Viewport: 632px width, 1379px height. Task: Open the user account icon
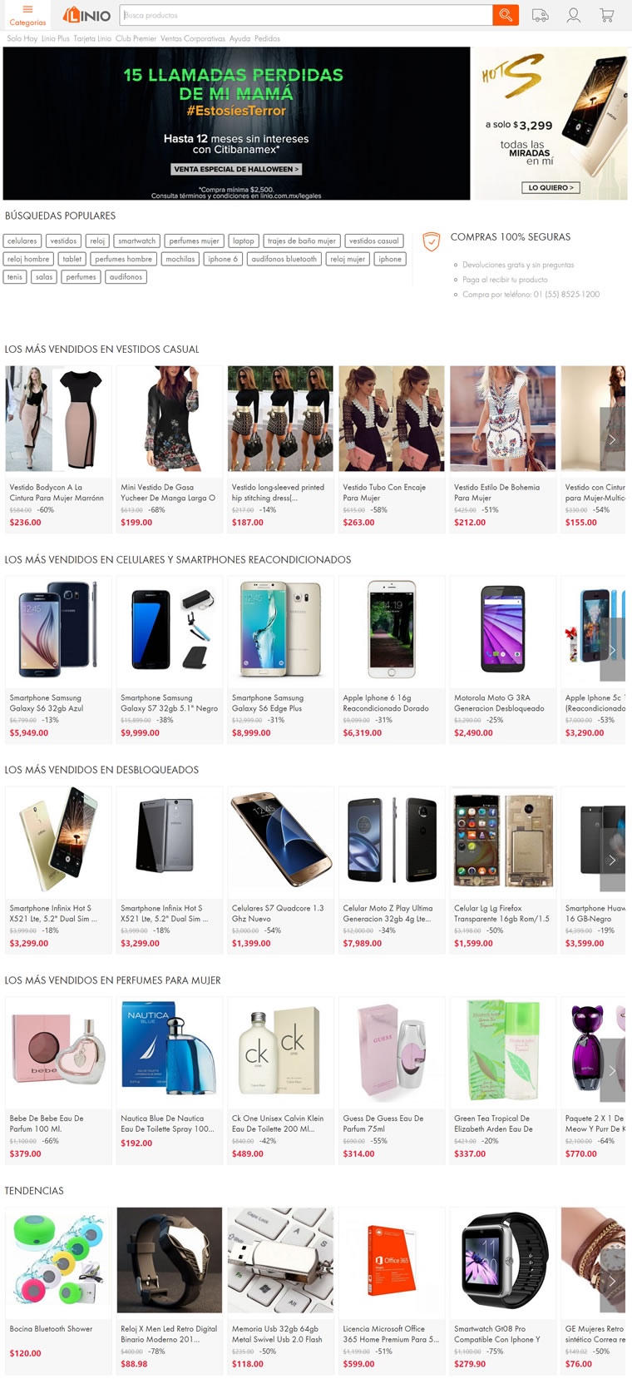click(x=574, y=15)
